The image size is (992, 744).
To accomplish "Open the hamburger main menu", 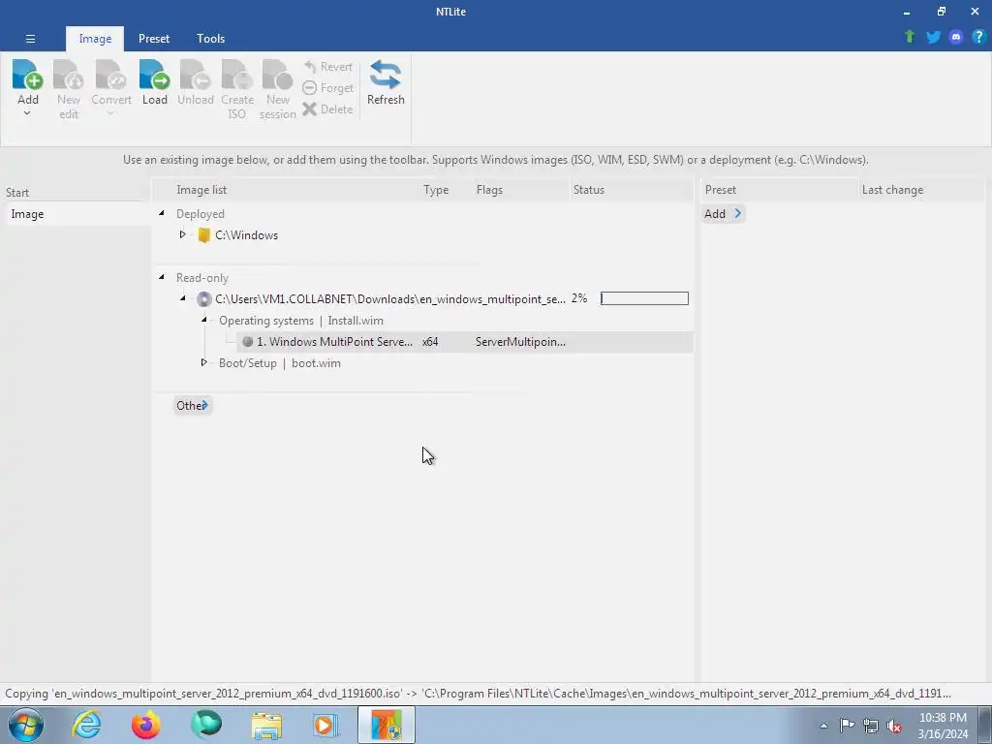I will click(x=30, y=39).
